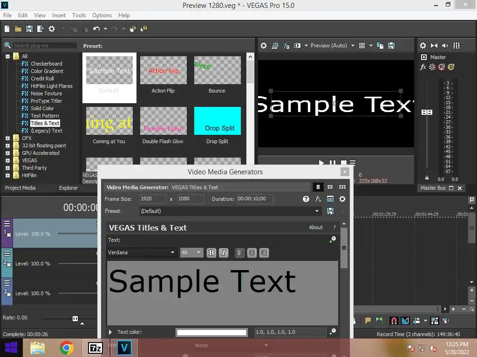The image size is (477, 357).
Task: Toggle animation for Text color parameter
Action: tap(333, 331)
